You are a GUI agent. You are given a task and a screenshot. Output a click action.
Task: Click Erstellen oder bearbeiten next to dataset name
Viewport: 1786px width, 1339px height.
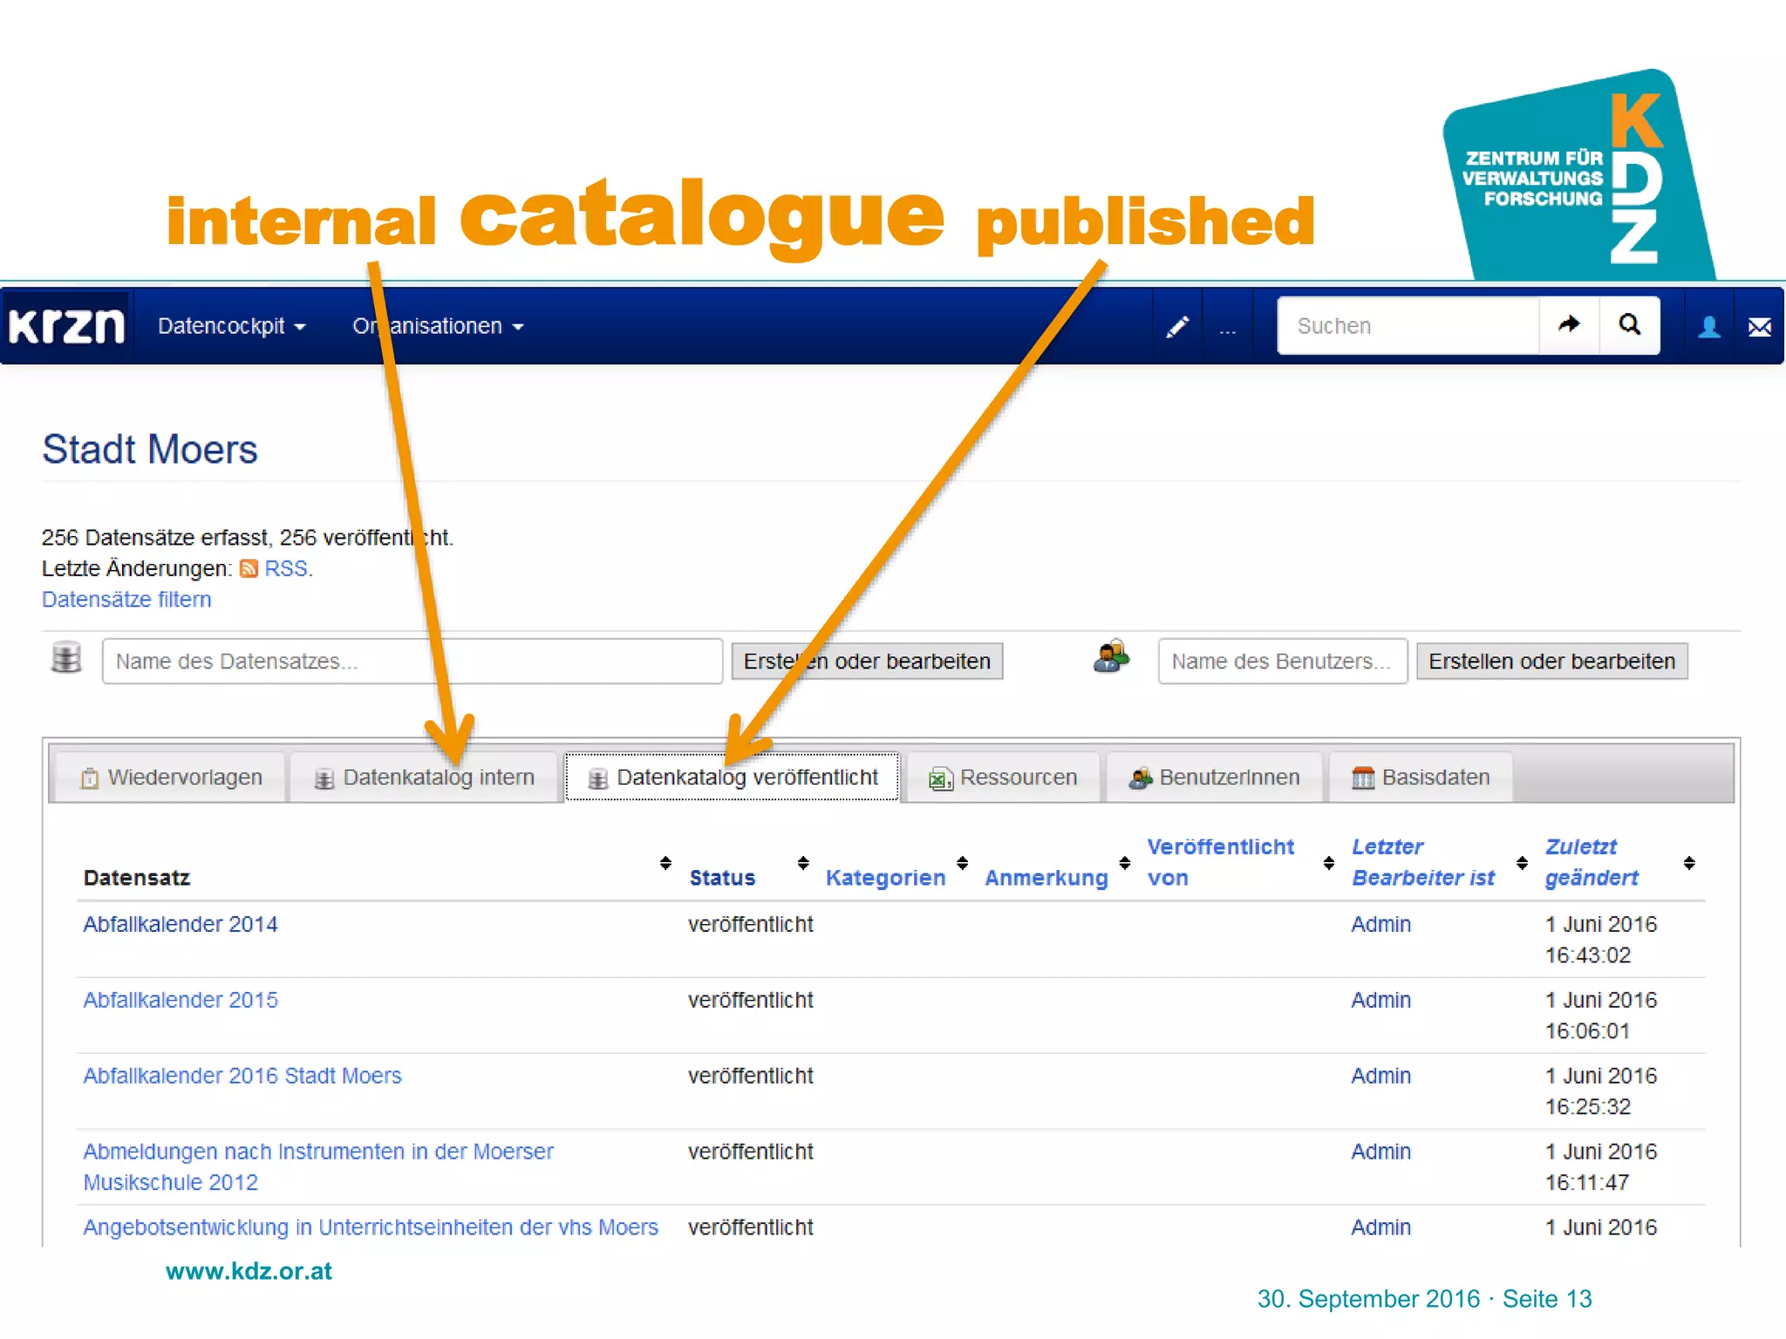click(x=866, y=661)
